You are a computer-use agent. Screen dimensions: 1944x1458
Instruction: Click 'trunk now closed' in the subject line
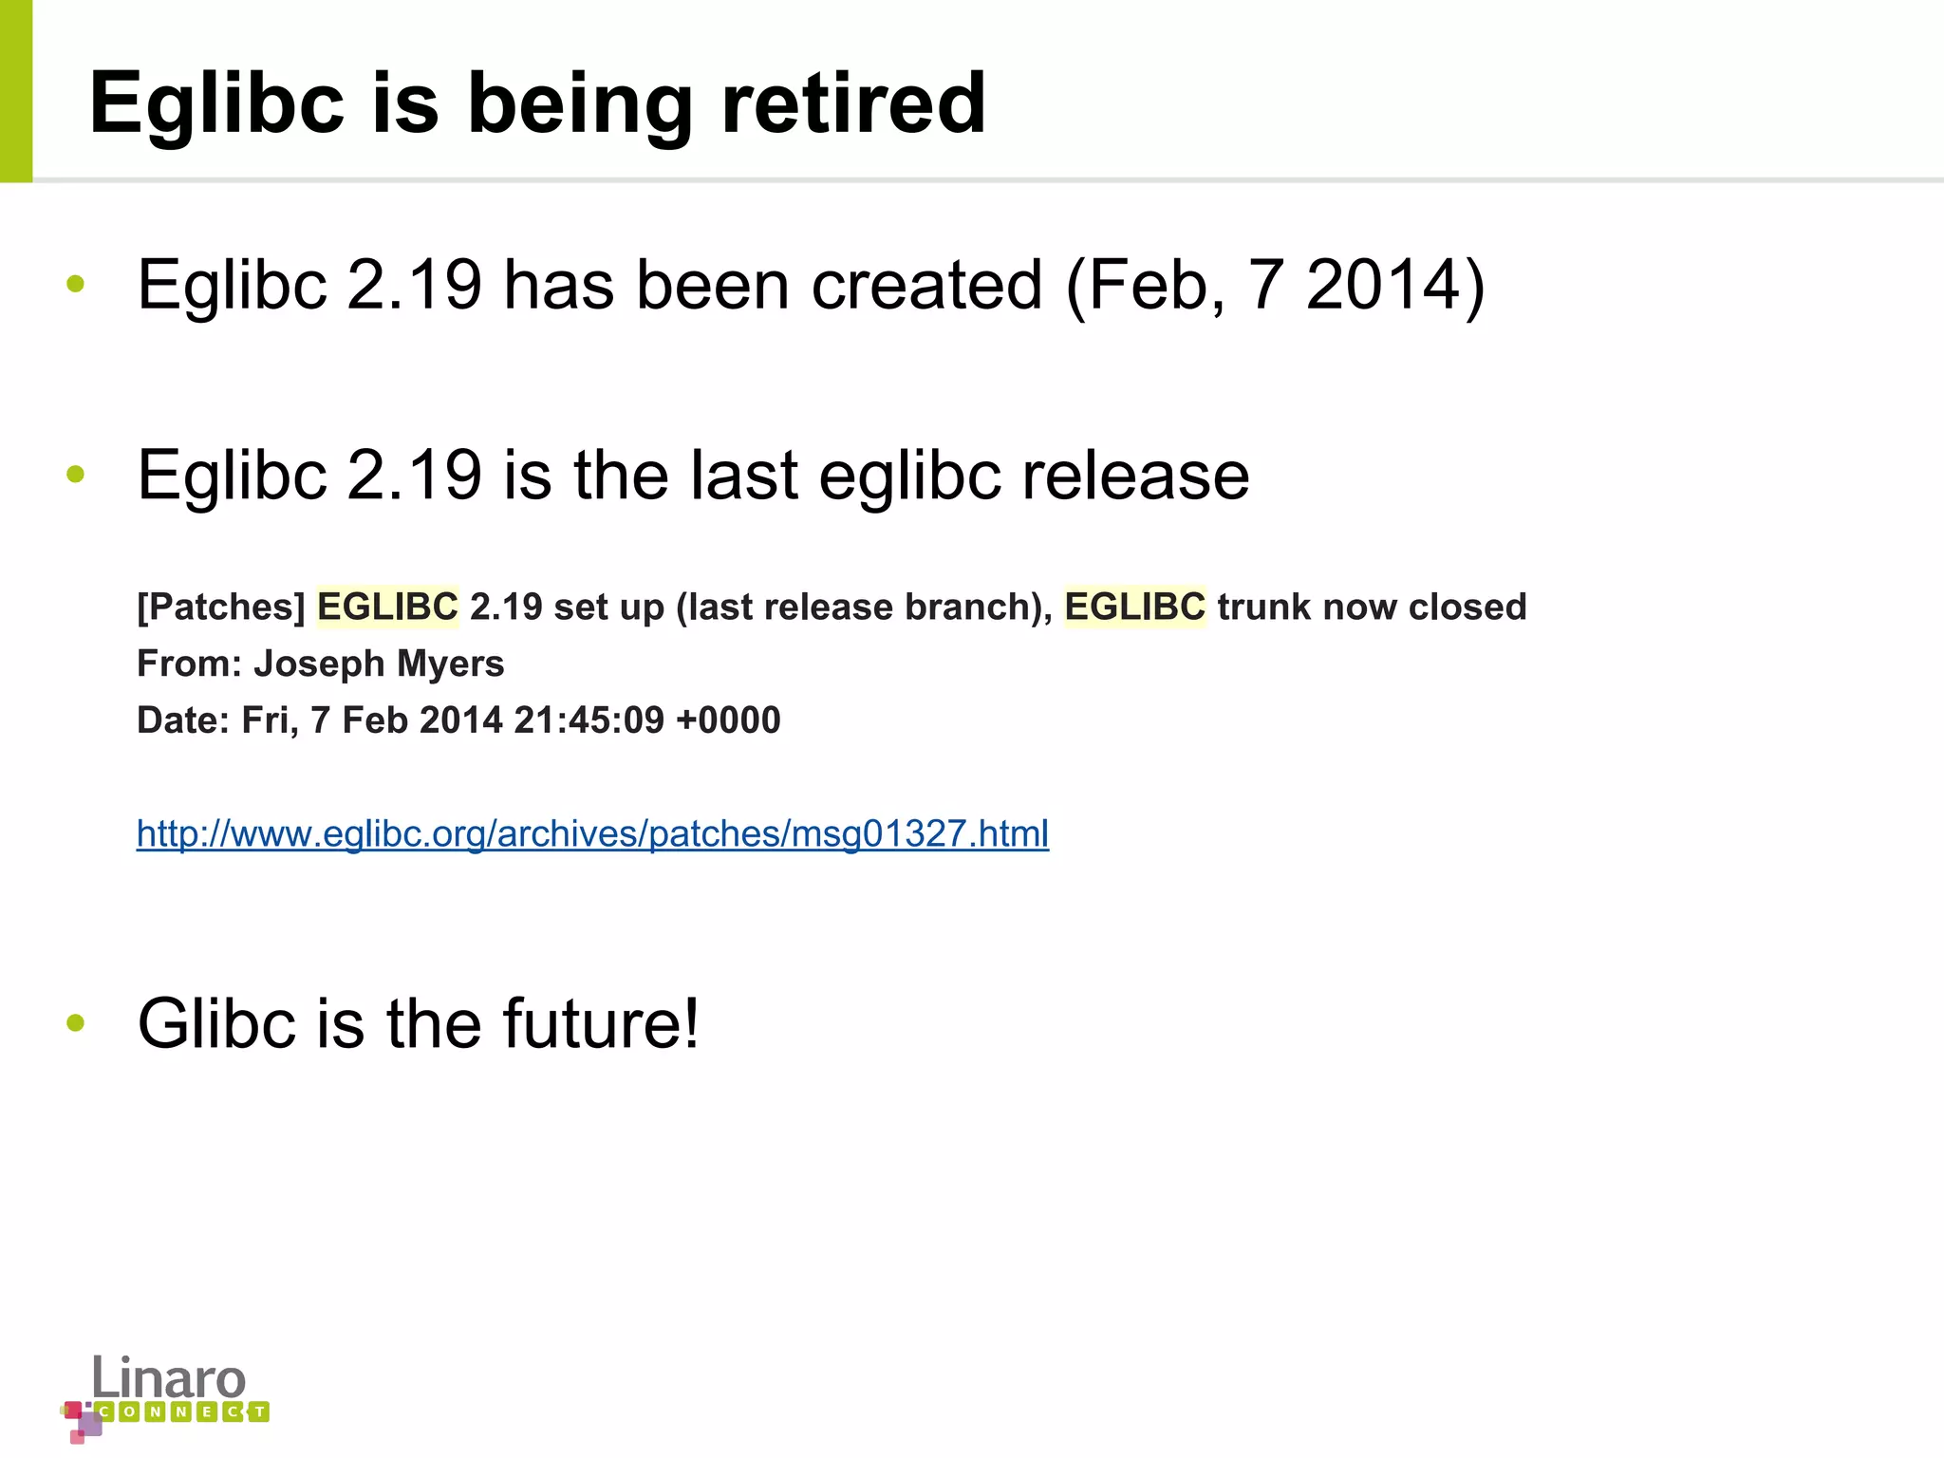[x=1372, y=607]
